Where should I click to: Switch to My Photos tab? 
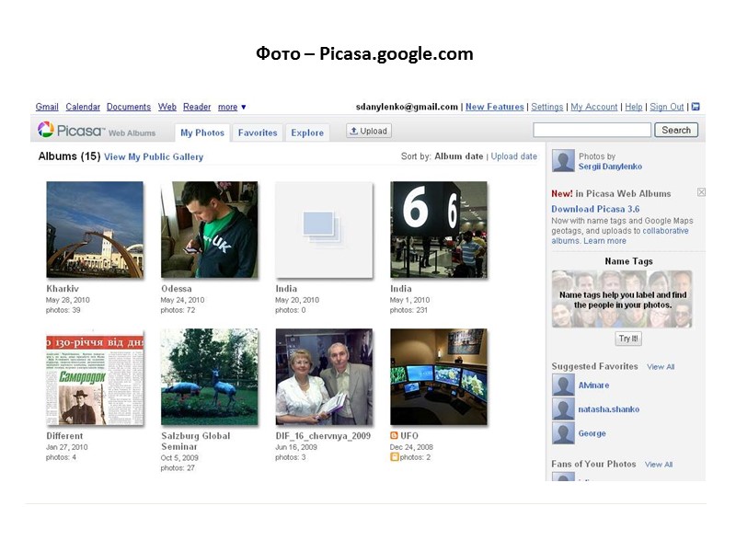coord(202,132)
